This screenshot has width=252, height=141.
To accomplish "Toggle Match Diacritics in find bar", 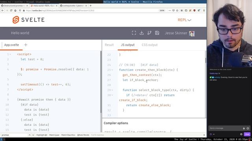I will (x=68, y=135).
